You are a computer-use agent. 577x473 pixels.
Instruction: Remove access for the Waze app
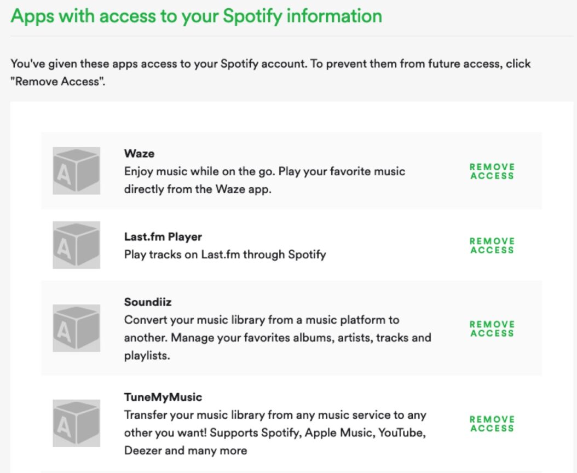(x=492, y=171)
